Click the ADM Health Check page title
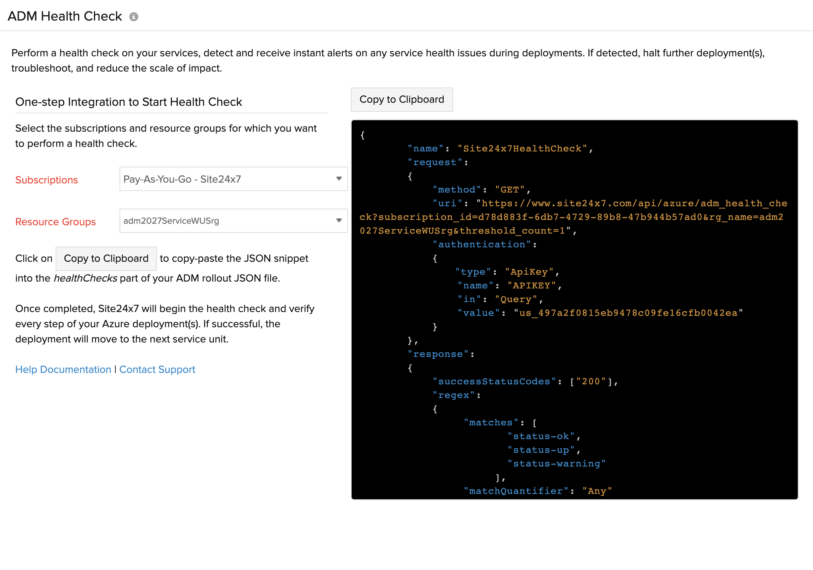Screen dimensions: 813x570 [x=65, y=16]
